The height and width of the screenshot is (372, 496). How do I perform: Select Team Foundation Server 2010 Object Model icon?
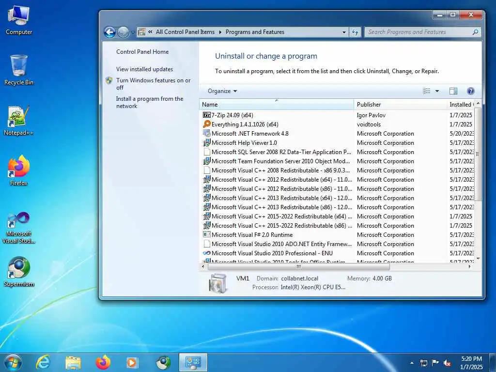pyautogui.click(x=206, y=161)
